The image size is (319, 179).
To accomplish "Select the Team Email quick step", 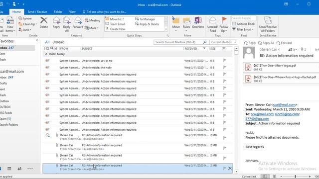I will (x=115, y=24).
